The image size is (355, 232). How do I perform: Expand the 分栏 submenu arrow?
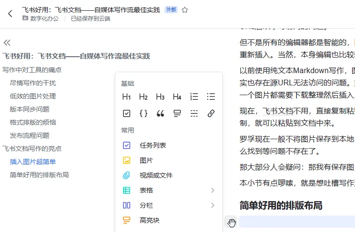(212, 205)
